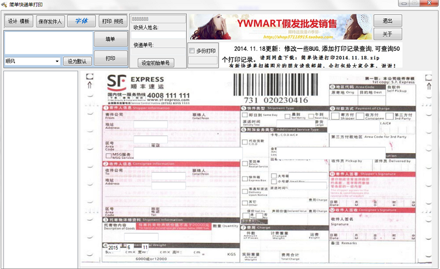Click the shipper 寄件公司 field on waybill
This screenshot has width=440, height=269.
150,124
